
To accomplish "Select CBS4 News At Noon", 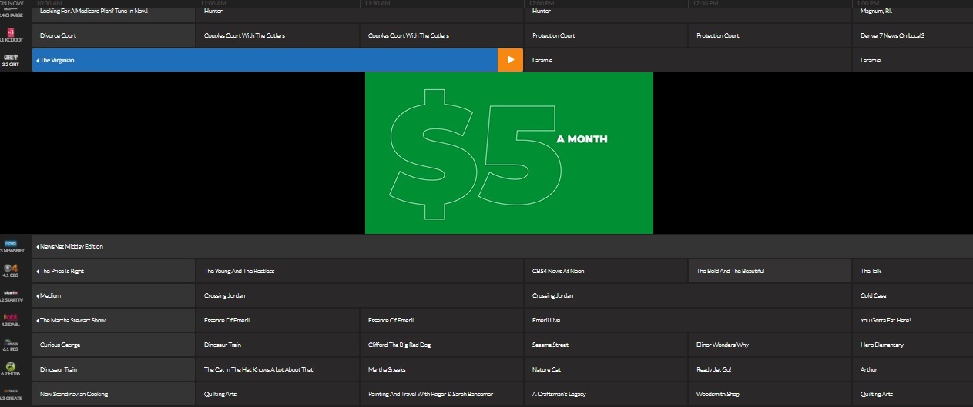I will (x=606, y=271).
